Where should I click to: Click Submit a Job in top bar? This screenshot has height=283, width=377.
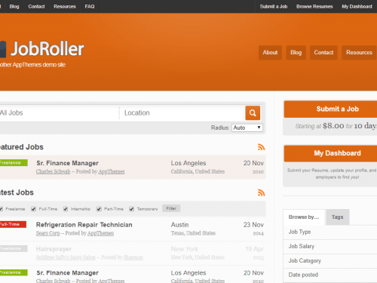pos(274,7)
